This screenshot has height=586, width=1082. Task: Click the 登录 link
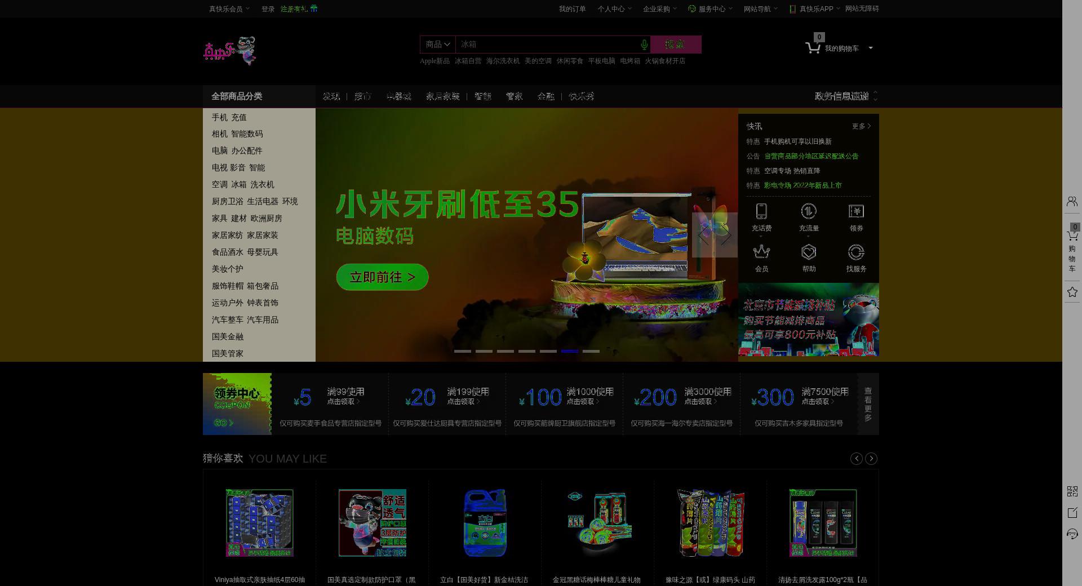pos(268,9)
